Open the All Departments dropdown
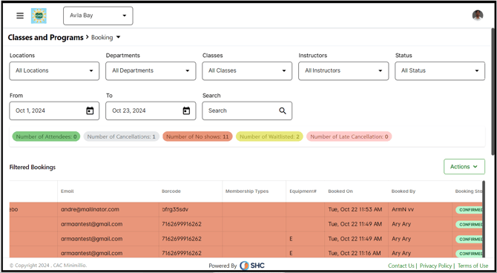This screenshot has width=497, height=273. [x=151, y=70]
